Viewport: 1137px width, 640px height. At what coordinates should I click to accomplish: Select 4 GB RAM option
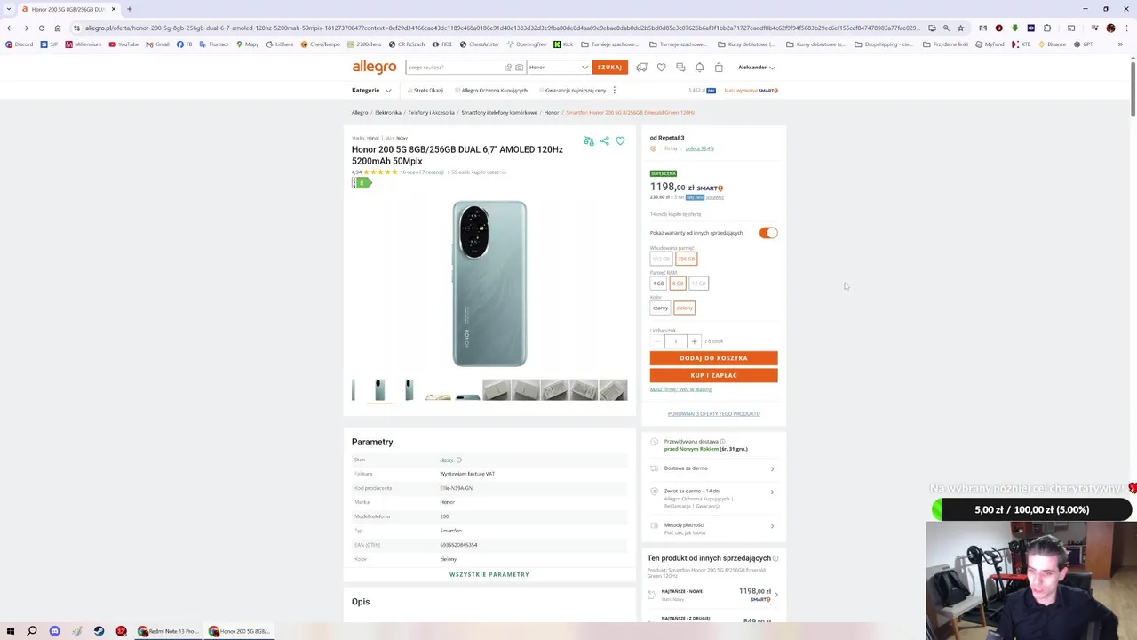coord(658,284)
